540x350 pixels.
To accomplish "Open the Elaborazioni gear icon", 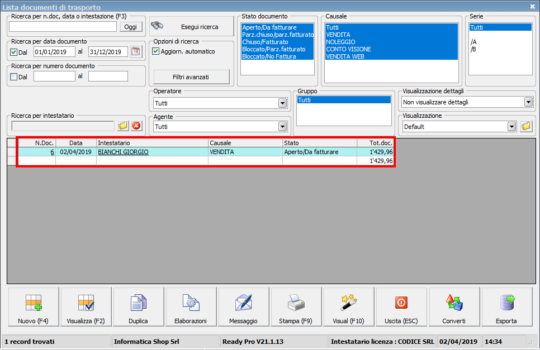I will click(191, 303).
